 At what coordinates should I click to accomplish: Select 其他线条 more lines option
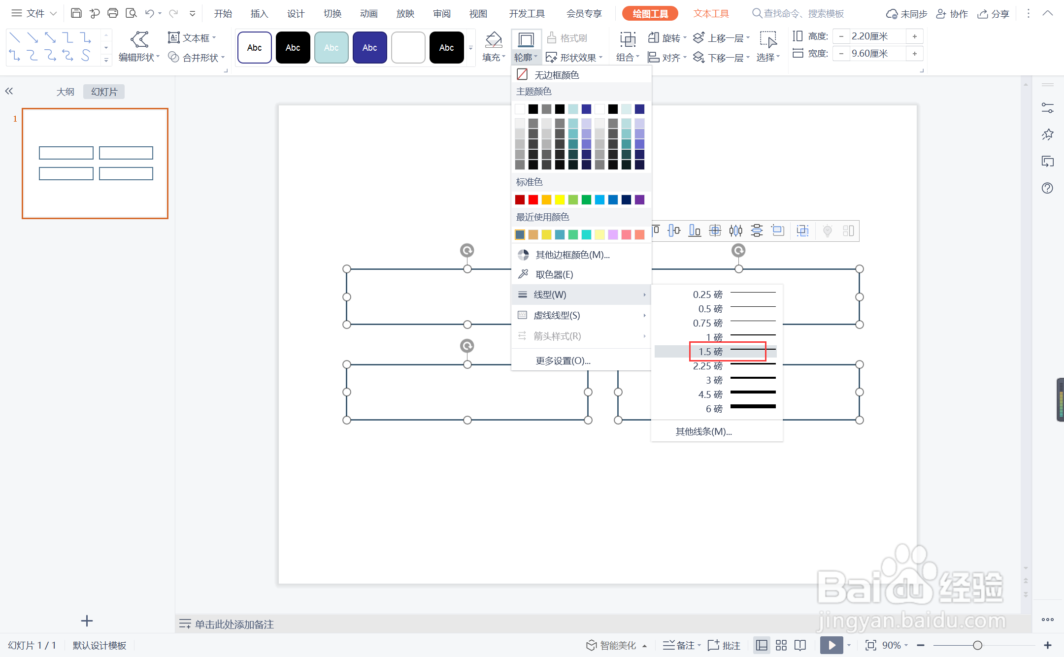click(717, 431)
